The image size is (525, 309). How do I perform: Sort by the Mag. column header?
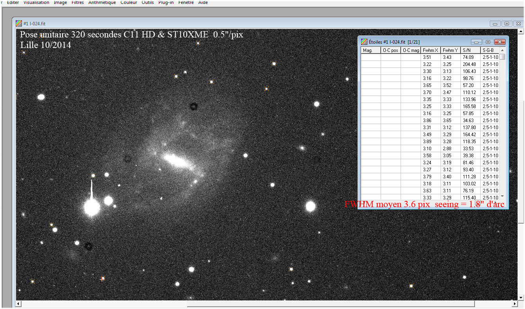371,50
